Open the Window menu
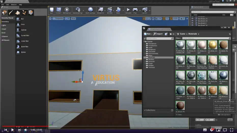 click(x=14, y=5)
